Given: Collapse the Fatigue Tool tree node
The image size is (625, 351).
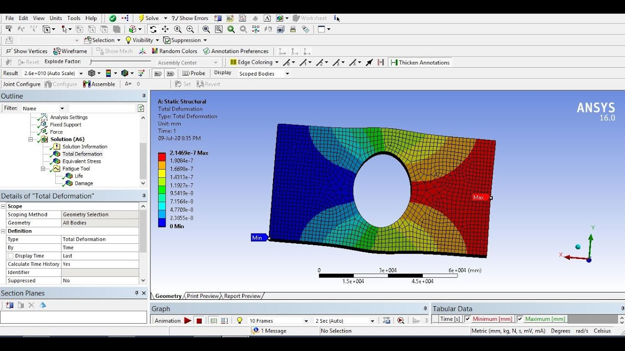Looking at the screenshot, I should [x=43, y=169].
